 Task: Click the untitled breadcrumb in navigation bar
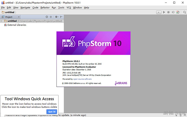tap(8, 12)
